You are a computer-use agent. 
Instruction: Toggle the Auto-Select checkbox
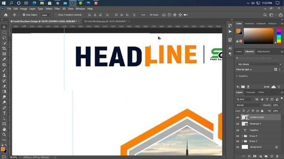24,15
